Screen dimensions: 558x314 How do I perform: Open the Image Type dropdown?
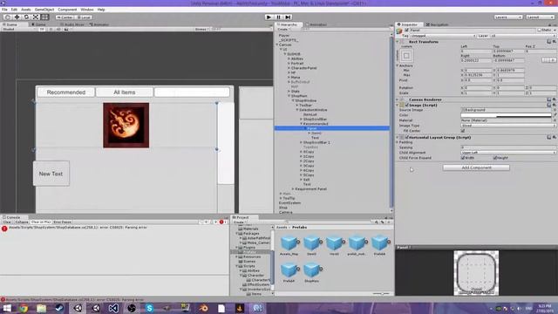pos(508,126)
